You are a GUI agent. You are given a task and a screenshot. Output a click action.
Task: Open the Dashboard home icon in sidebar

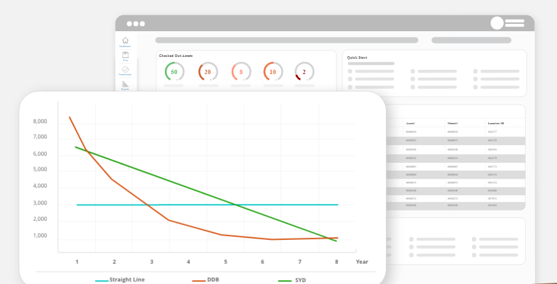point(125,40)
